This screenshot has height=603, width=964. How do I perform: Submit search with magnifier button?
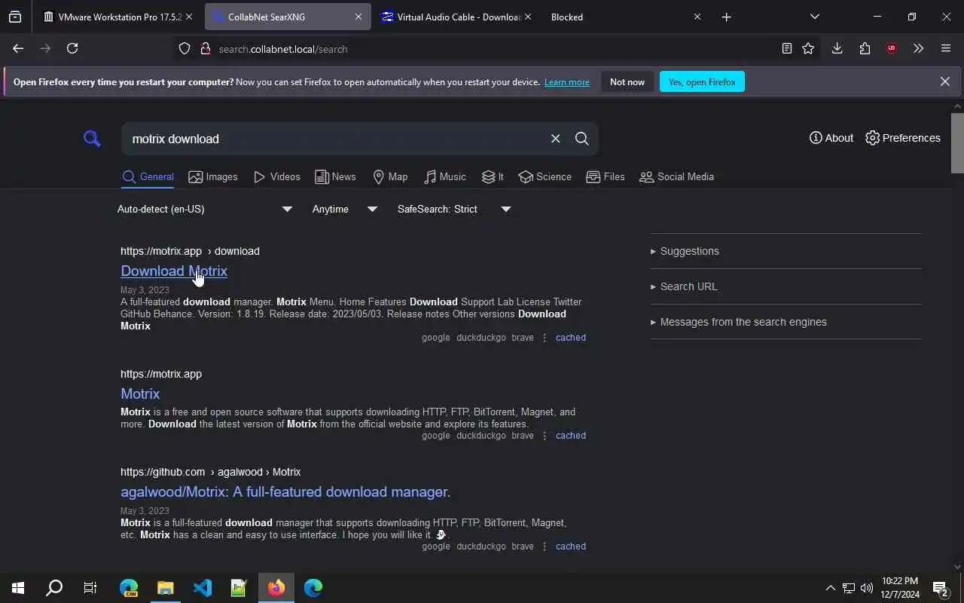581,139
